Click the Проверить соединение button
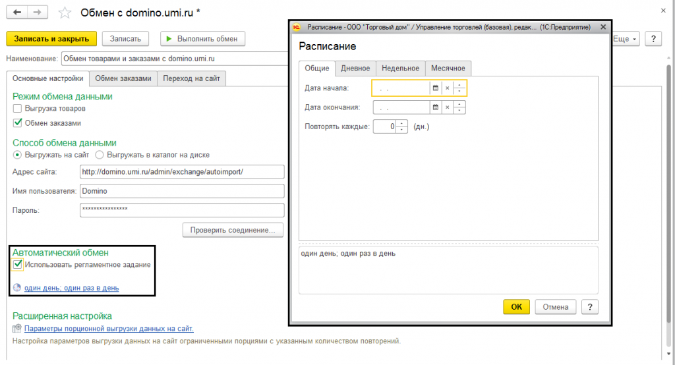The height and width of the screenshot is (365, 675). (x=233, y=231)
